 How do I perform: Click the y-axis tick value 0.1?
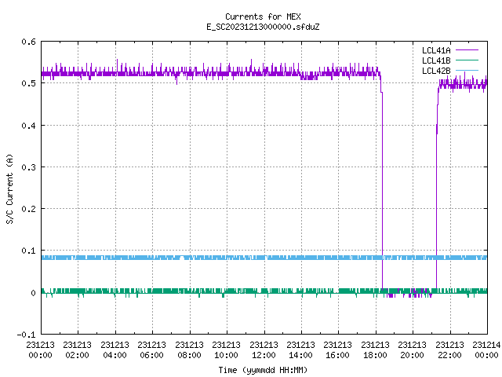[x=28, y=251]
